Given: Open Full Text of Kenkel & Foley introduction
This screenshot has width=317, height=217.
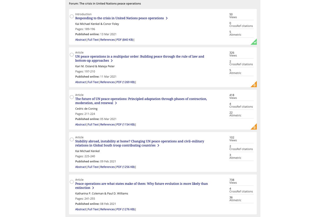Looking at the screenshot, I should coord(93,40).
